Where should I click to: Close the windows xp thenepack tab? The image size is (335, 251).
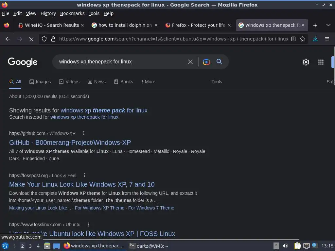pos(303,25)
